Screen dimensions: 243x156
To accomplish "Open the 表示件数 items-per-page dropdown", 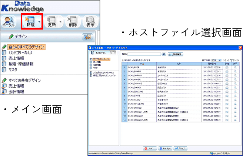I will point(216,60).
